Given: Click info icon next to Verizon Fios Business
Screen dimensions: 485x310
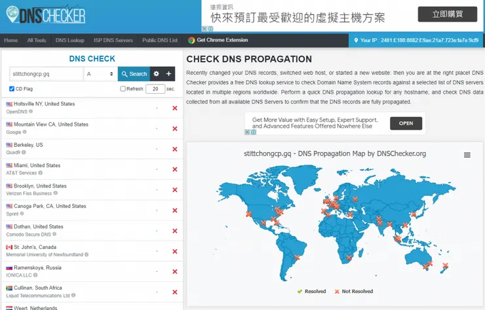Looking at the screenshot, I should pyautogui.click(x=56, y=193).
